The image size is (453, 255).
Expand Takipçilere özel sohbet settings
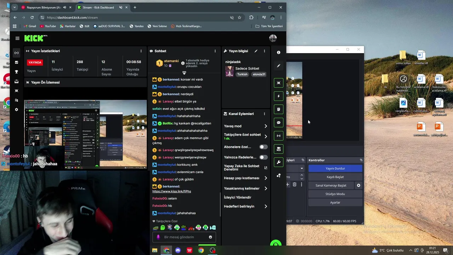265,136
